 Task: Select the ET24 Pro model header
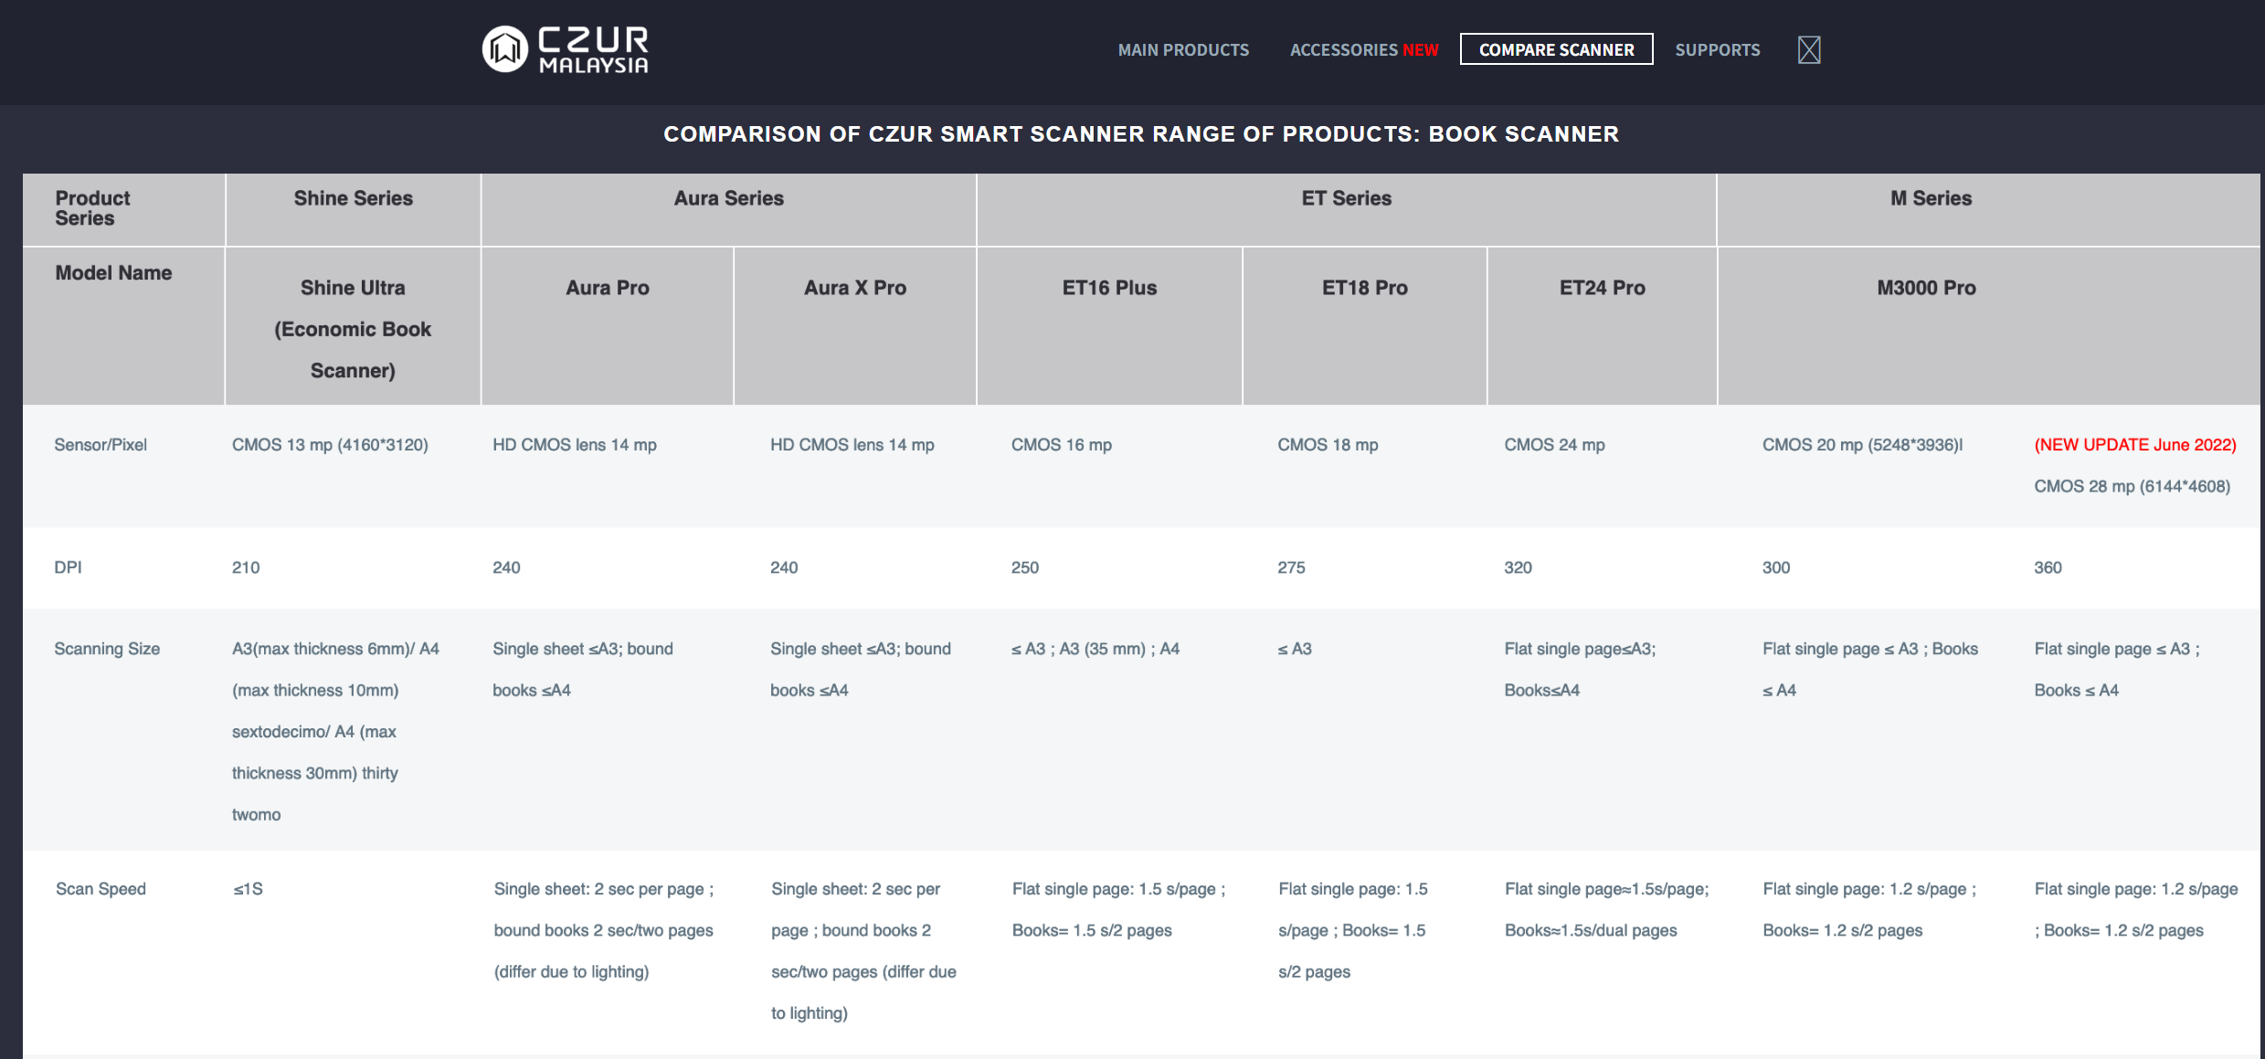pos(1602,288)
